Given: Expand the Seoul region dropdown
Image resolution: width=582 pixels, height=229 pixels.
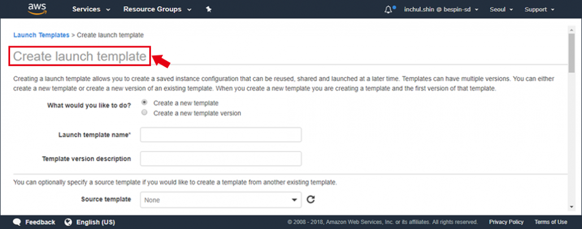Looking at the screenshot, I should click(501, 9).
